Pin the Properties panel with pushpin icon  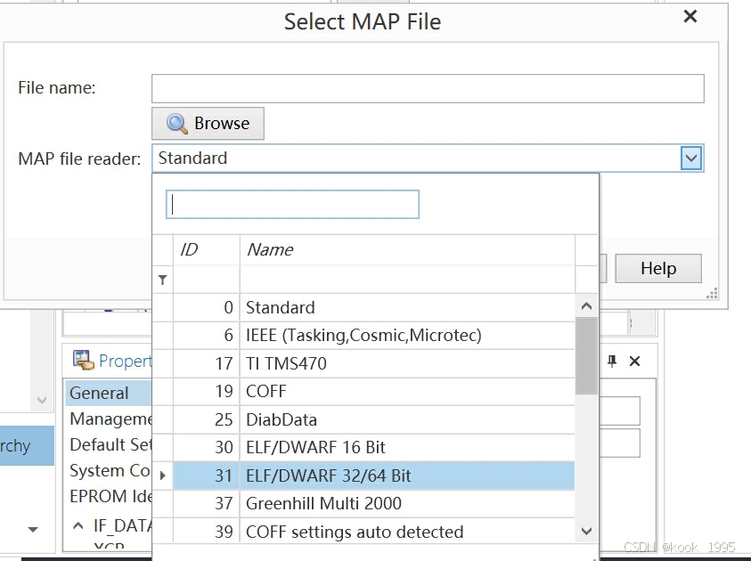pyautogui.click(x=612, y=362)
